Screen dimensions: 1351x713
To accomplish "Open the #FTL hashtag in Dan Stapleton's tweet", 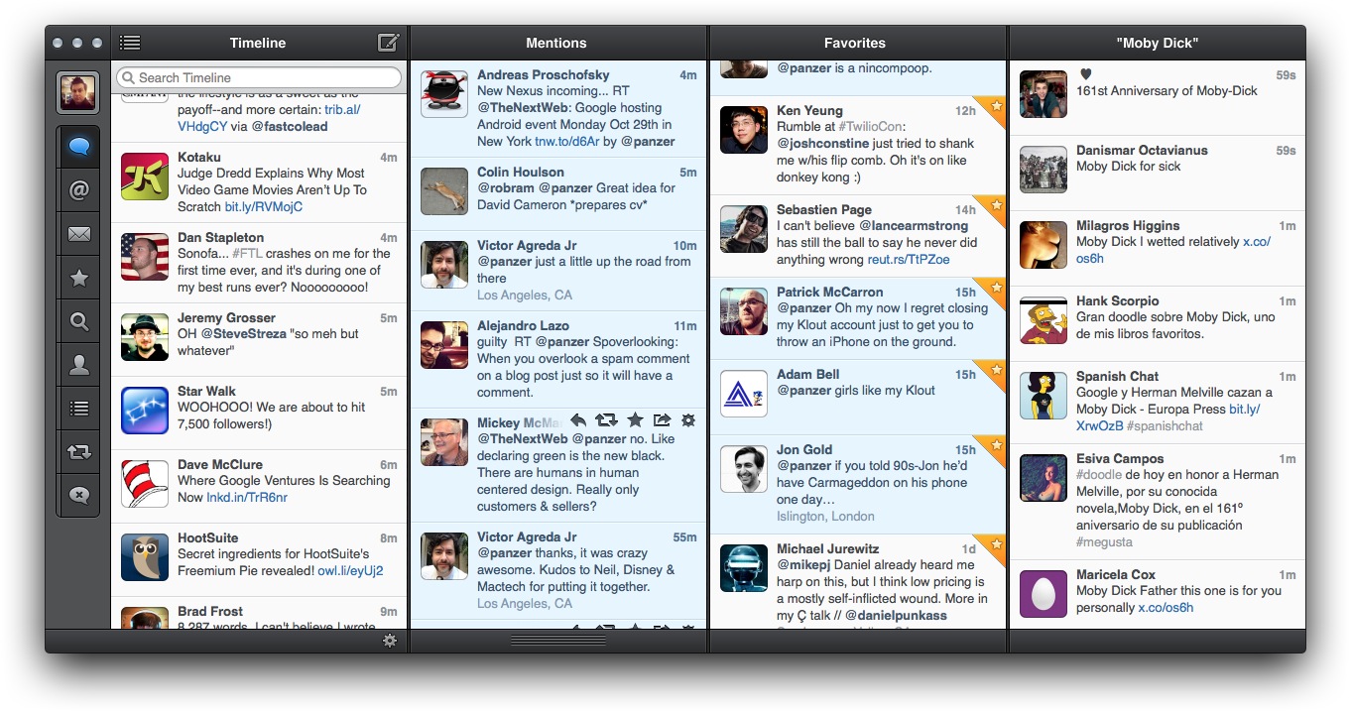I will tap(247, 254).
